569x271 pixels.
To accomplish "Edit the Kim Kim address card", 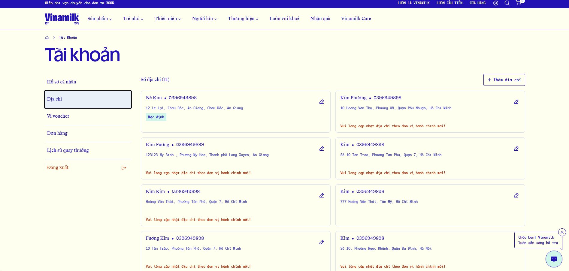I will click(321, 195).
